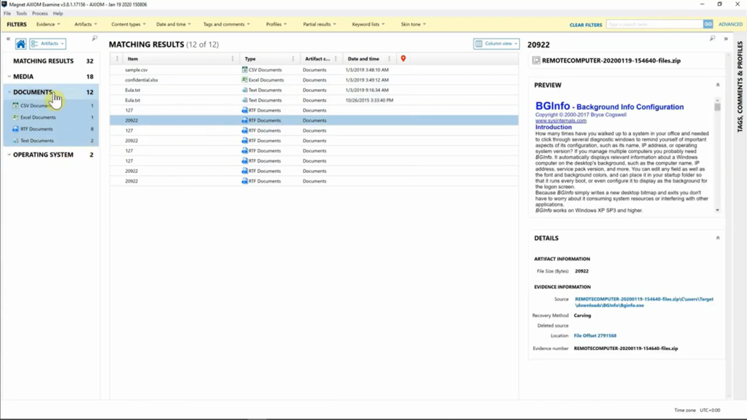747x420 pixels.
Task: Click the GO search button
Action: click(x=708, y=24)
